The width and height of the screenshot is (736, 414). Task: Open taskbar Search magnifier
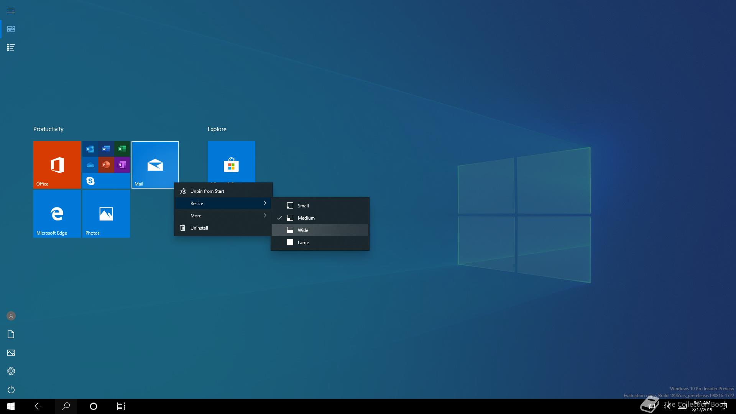[x=66, y=406]
